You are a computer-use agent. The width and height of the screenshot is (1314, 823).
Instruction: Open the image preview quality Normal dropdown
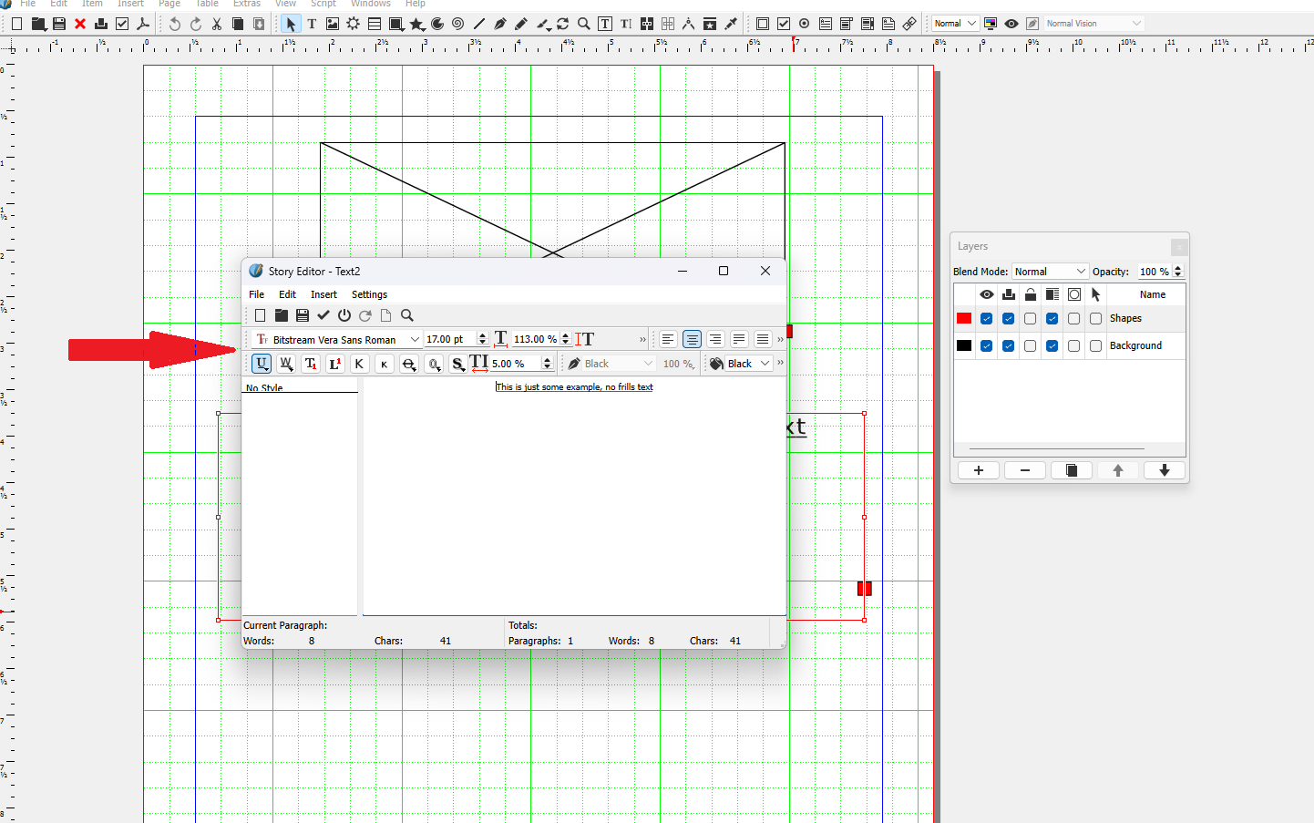point(955,24)
